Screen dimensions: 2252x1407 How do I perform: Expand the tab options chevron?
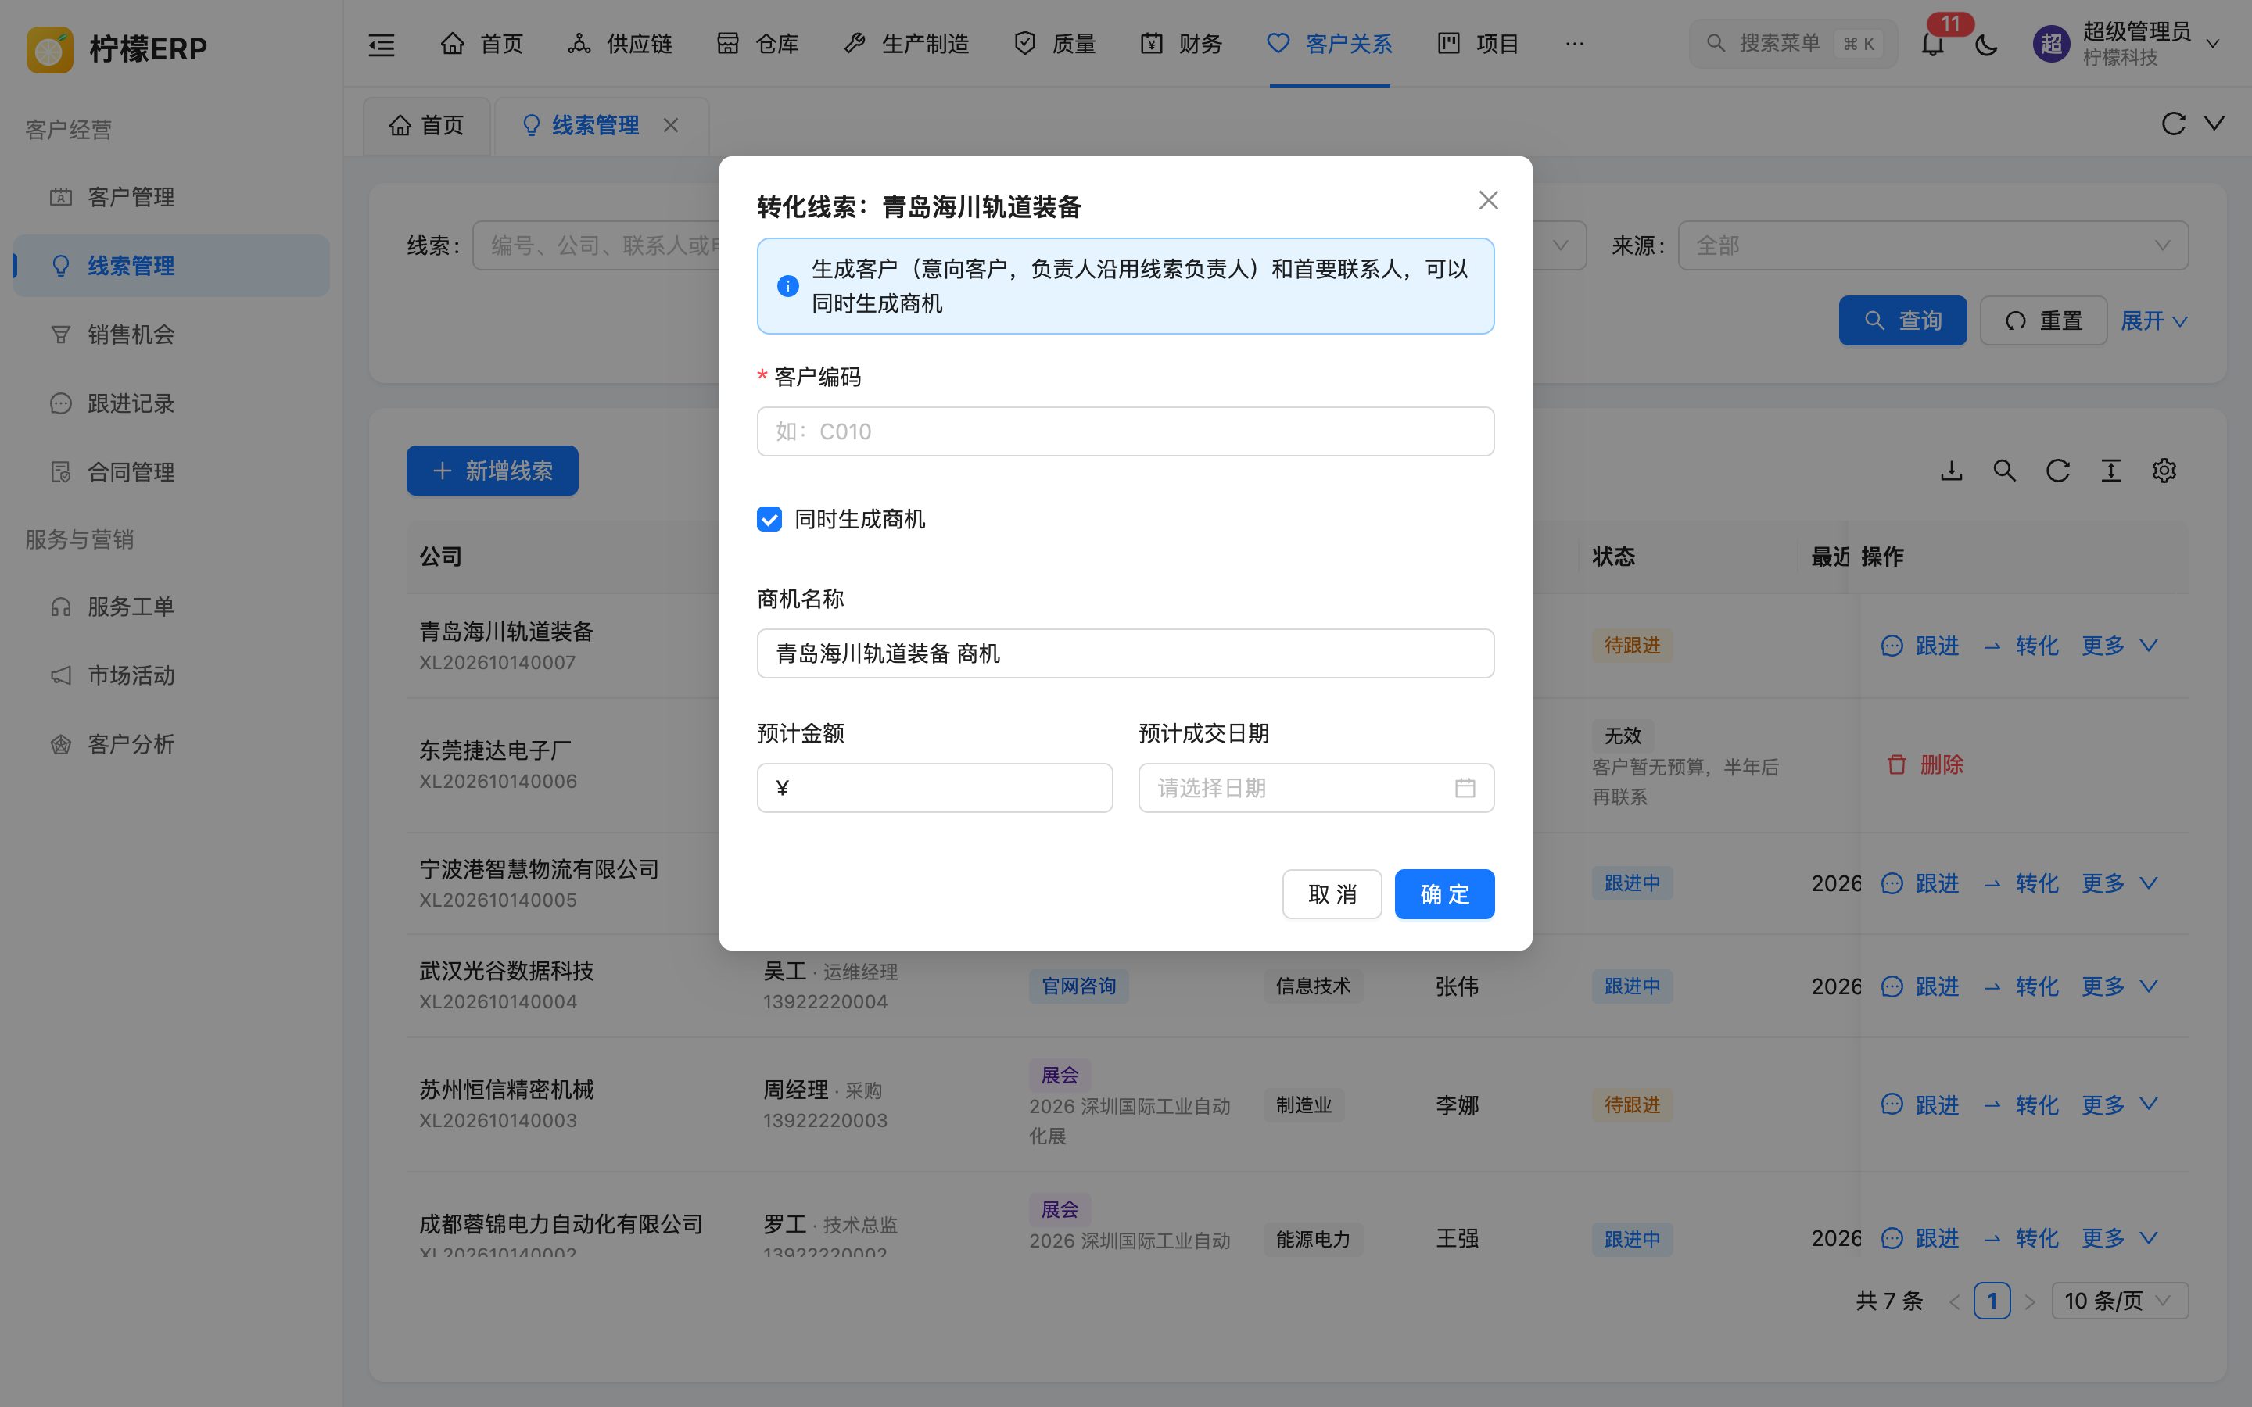point(2214,124)
